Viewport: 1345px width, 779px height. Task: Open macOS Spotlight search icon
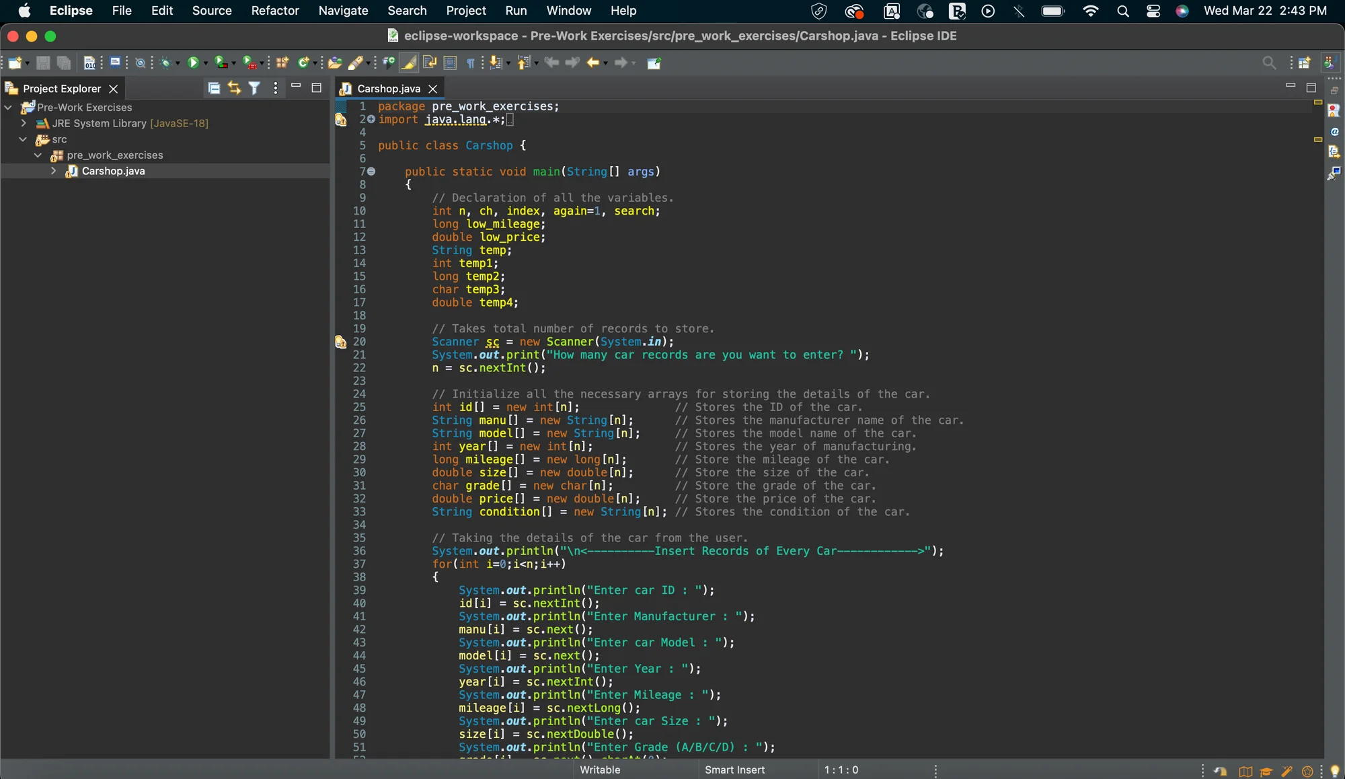point(1122,11)
